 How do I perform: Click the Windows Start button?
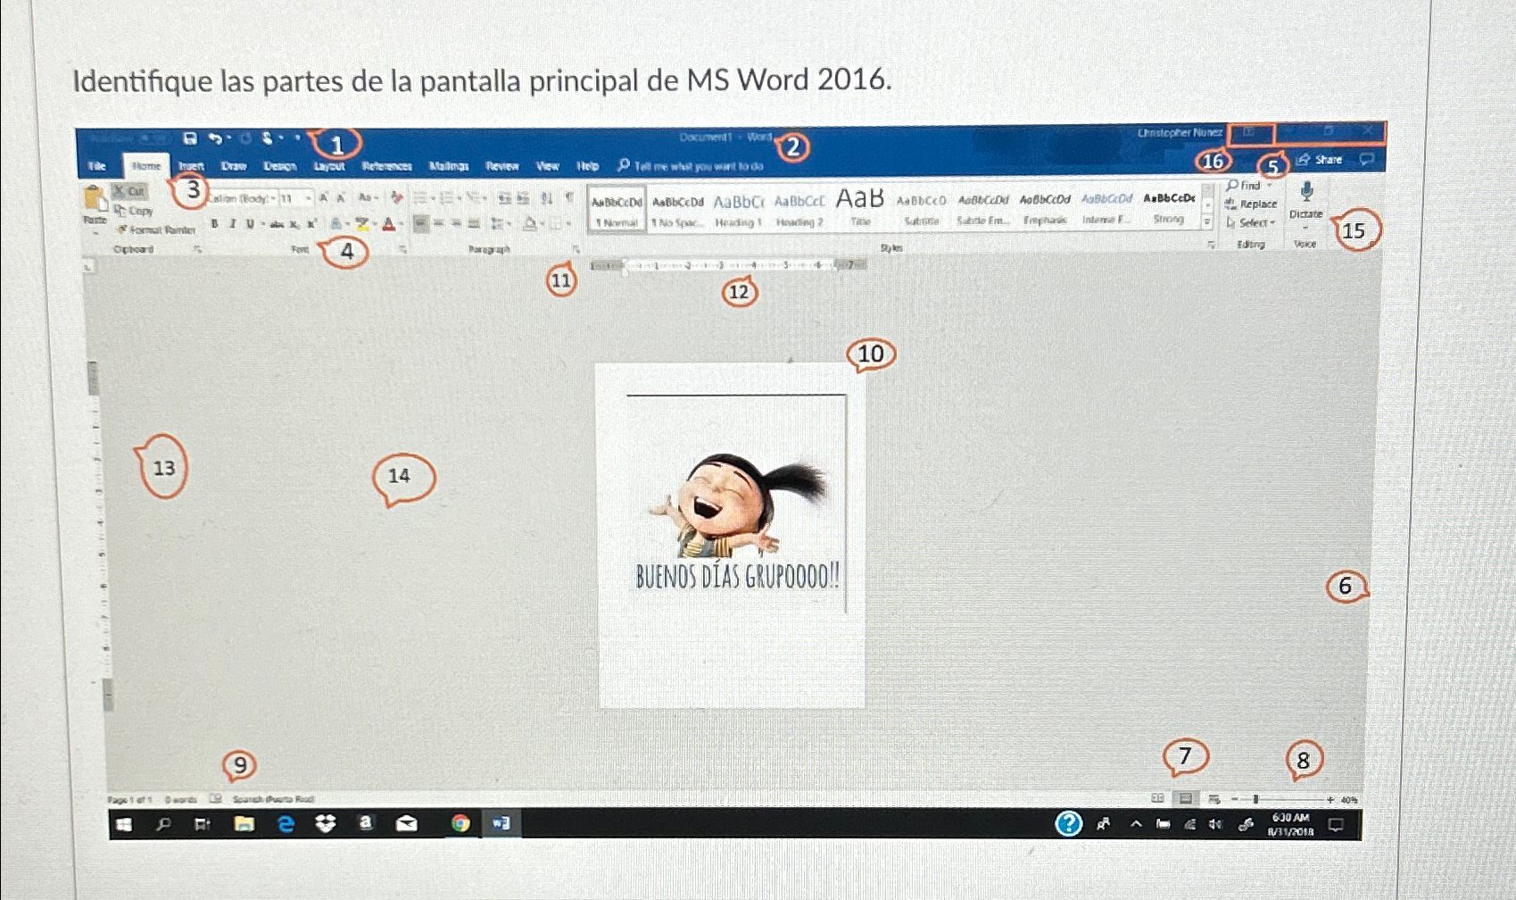pyautogui.click(x=124, y=824)
